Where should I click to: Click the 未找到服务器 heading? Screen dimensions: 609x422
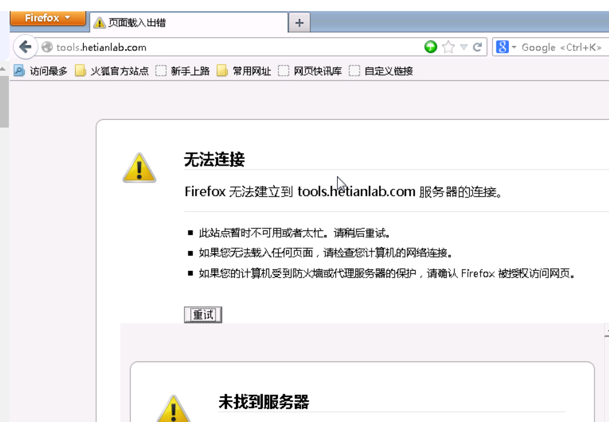pos(264,402)
